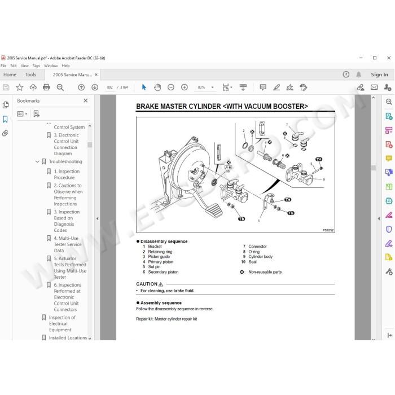
Task: Open search tool in right pane
Action: pyautogui.click(x=389, y=102)
